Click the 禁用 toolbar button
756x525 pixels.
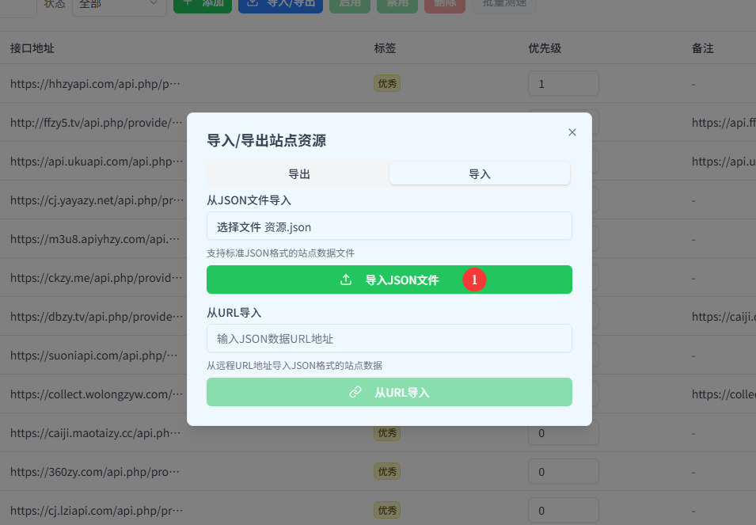click(397, 5)
